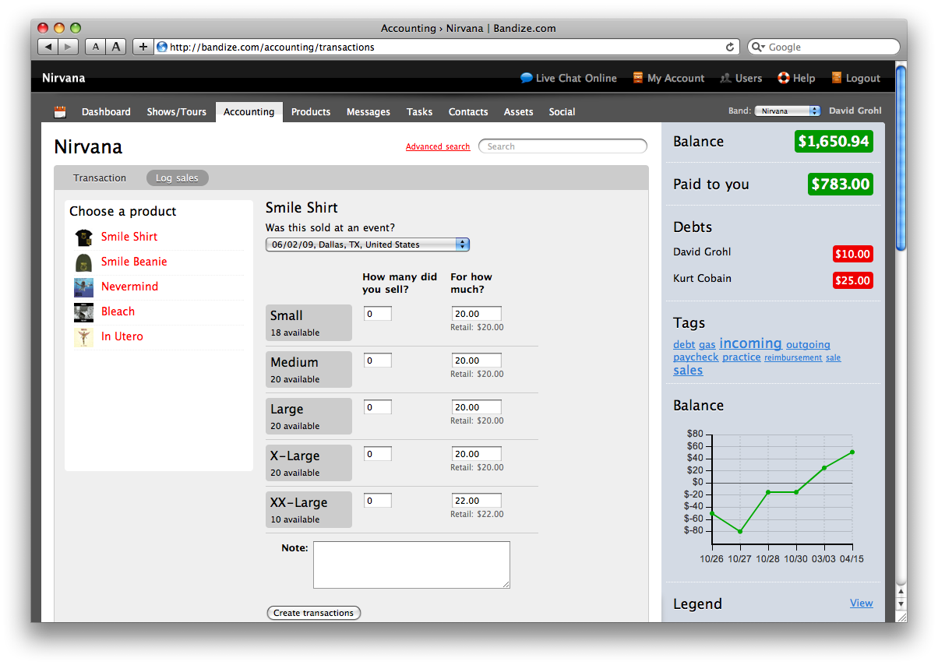Click the incoming tag
This screenshot has height=665, width=938.
pos(750,343)
